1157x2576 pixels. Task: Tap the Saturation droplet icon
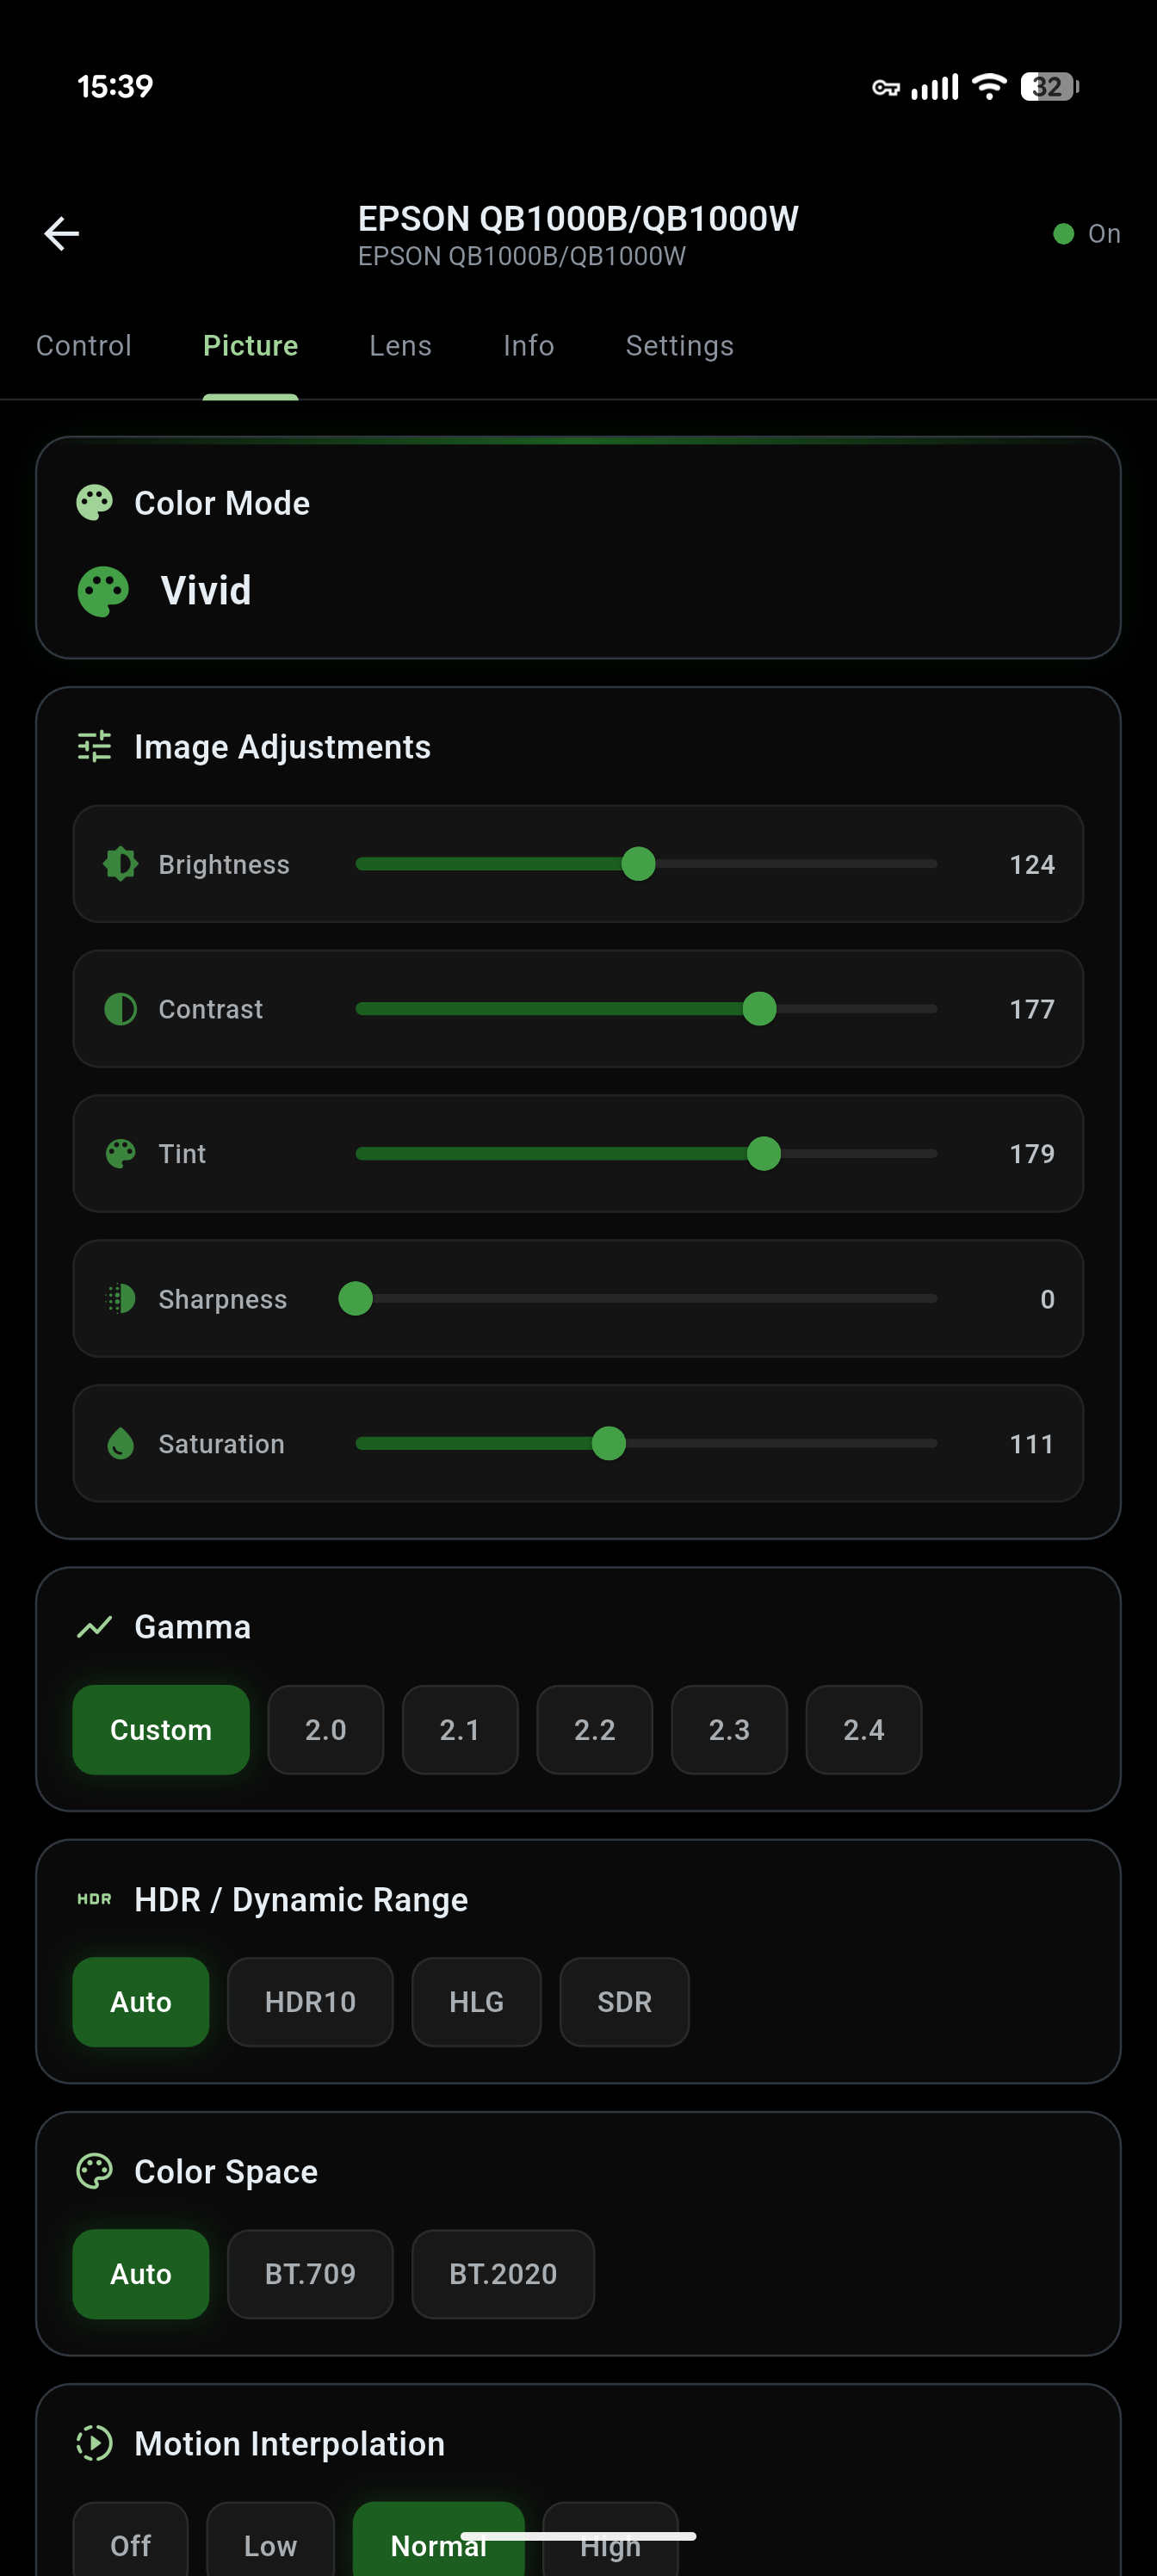click(x=121, y=1443)
